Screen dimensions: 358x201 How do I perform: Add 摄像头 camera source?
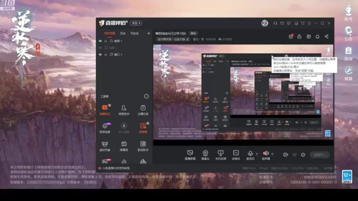coord(205,155)
